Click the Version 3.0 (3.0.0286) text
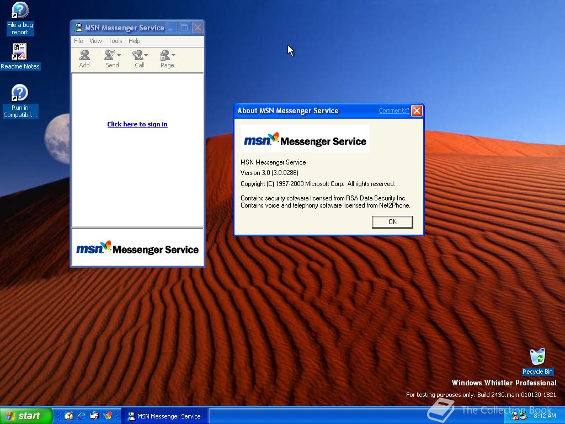The width and height of the screenshot is (565, 424). [x=269, y=173]
